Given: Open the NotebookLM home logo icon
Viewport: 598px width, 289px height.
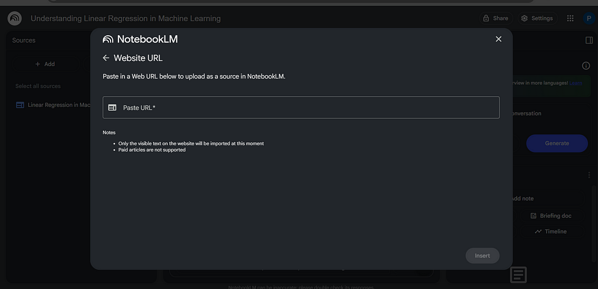Looking at the screenshot, I should coord(14,18).
